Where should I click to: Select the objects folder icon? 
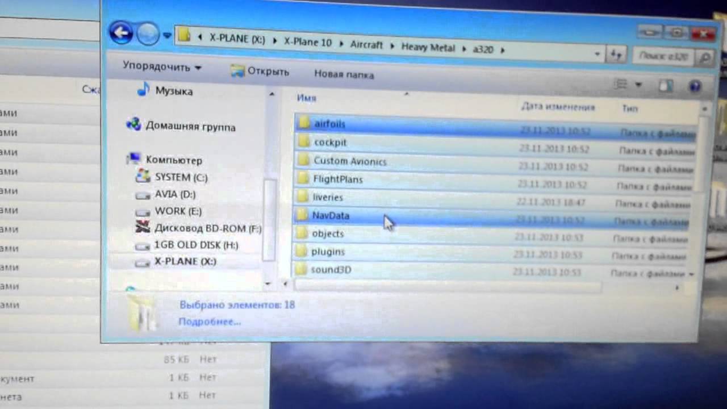302,233
